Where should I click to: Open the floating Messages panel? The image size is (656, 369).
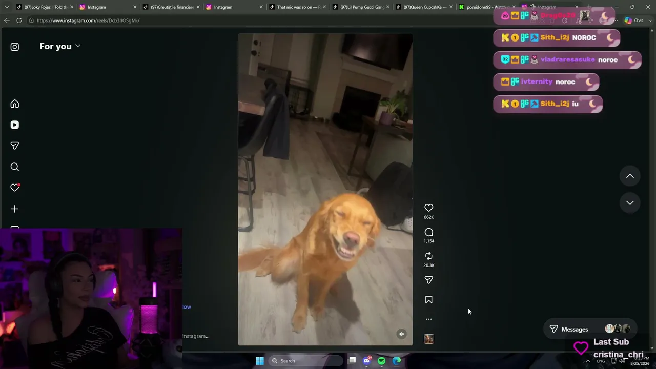[589, 329]
